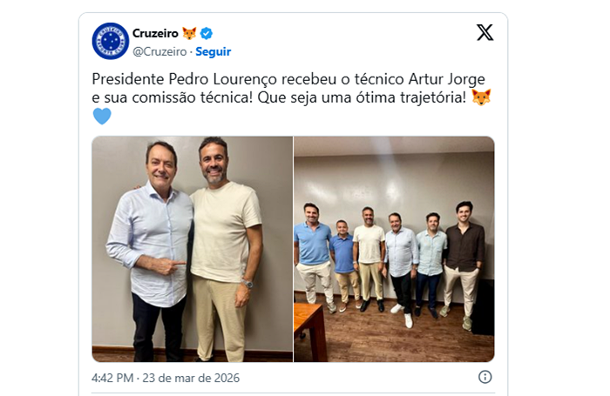Click fox emoji after trajetória text

pyautogui.click(x=481, y=97)
